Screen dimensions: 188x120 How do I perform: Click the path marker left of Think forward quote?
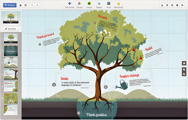click(x=40, y=44)
